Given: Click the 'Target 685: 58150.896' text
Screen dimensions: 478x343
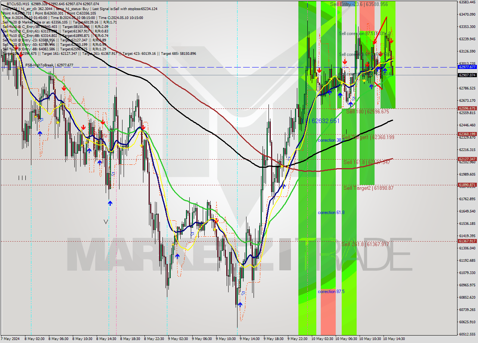Looking at the screenshot, I should [x=179, y=54].
